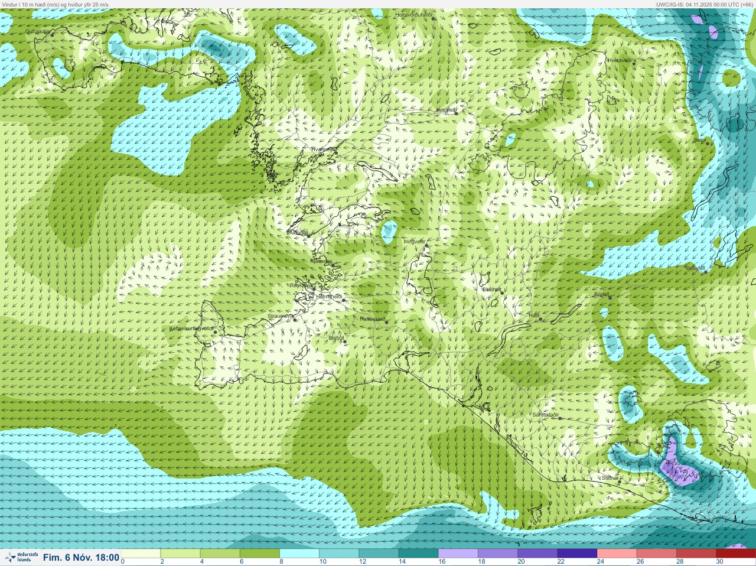Image resolution: width=756 pixels, height=566 pixels.
Task: Click the 4–6 m/s green legend swatch
Action: point(220,554)
